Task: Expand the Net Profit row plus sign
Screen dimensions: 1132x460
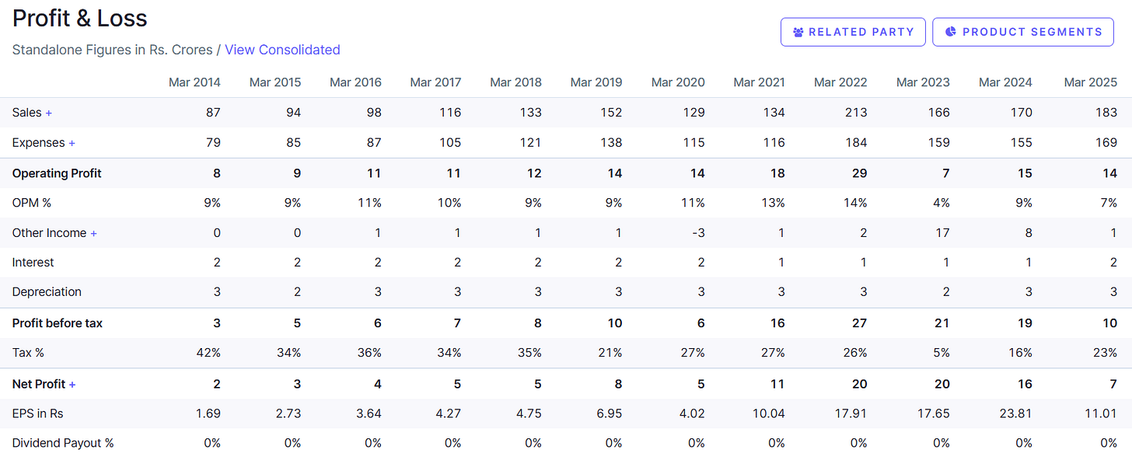Action: pos(72,384)
